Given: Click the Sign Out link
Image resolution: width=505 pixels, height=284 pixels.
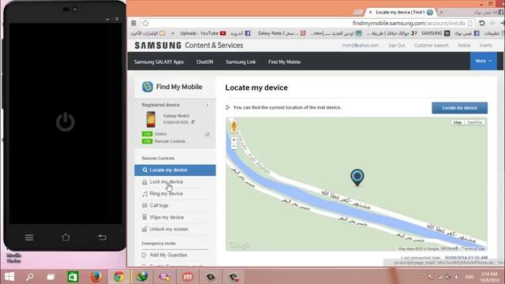Looking at the screenshot, I should 396,46.
